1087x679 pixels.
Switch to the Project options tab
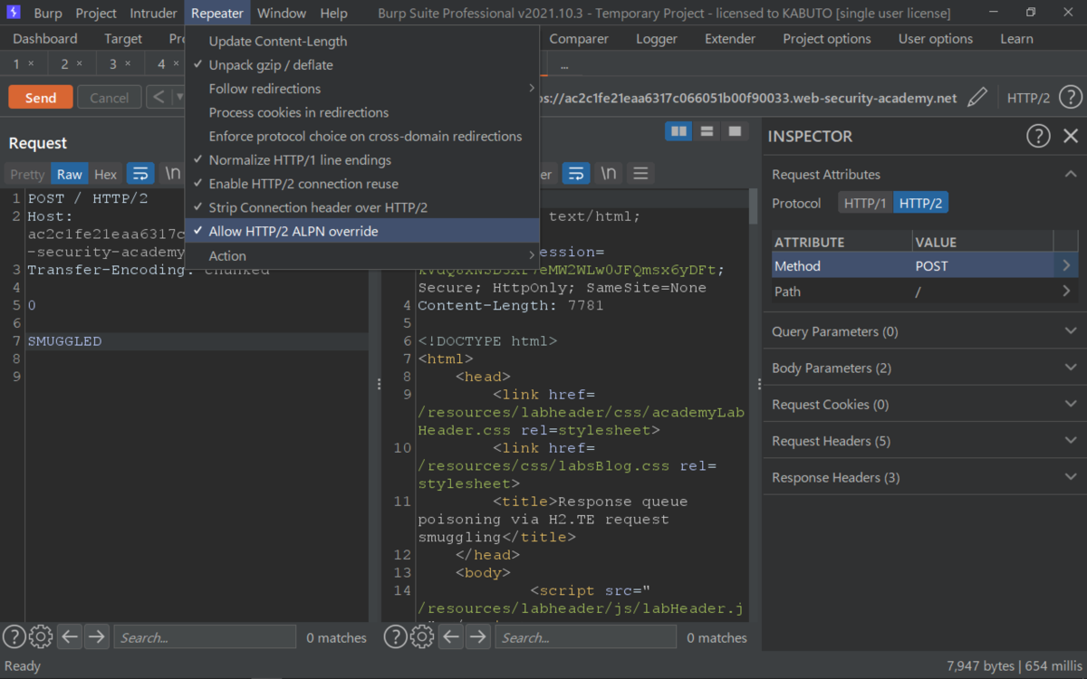point(827,39)
